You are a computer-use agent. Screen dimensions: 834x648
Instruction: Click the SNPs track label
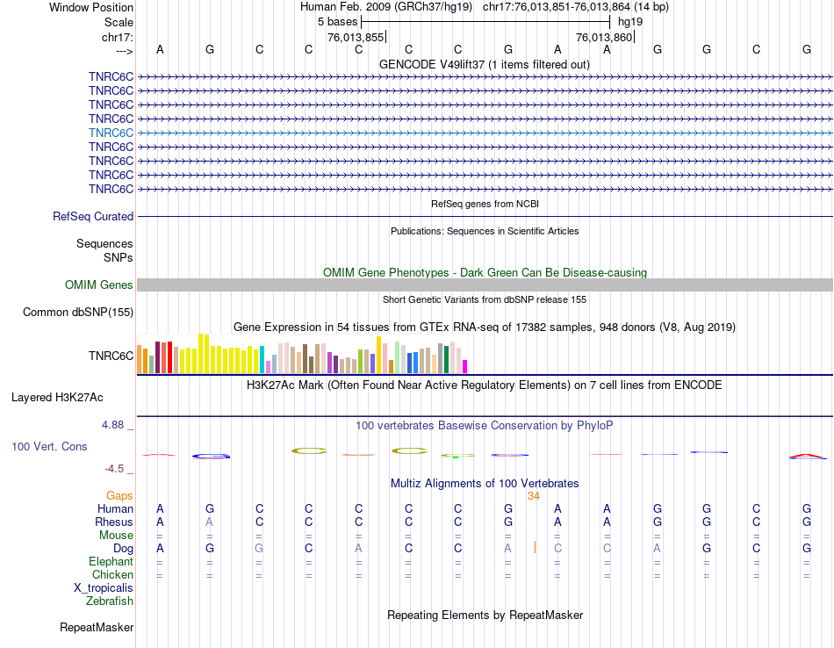pyautogui.click(x=119, y=257)
